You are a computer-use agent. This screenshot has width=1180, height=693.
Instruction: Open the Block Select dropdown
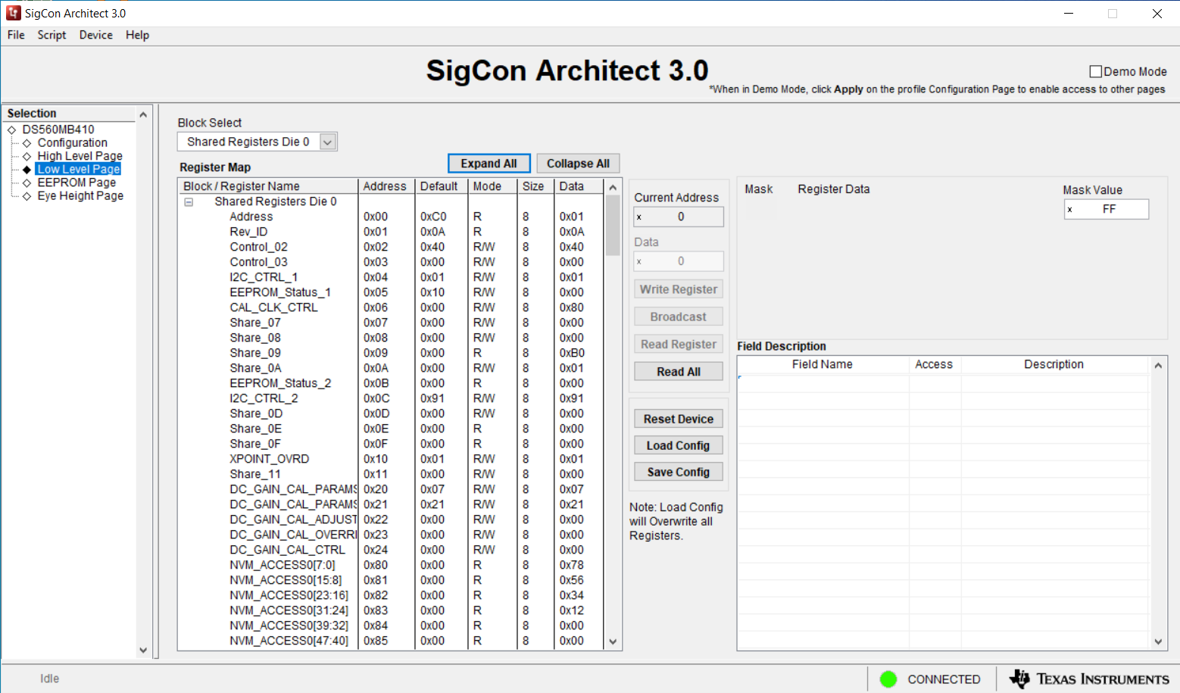pyautogui.click(x=327, y=142)
